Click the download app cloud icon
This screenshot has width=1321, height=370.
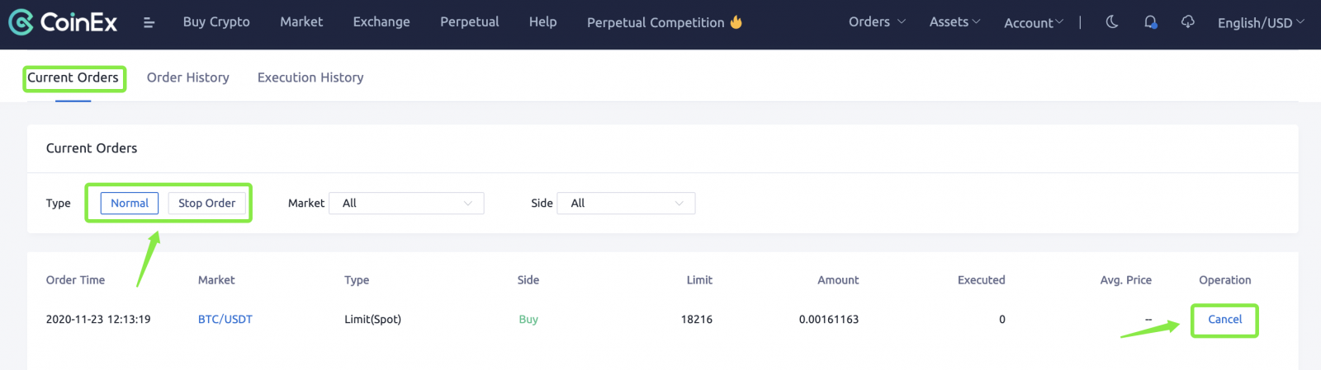1188,22
